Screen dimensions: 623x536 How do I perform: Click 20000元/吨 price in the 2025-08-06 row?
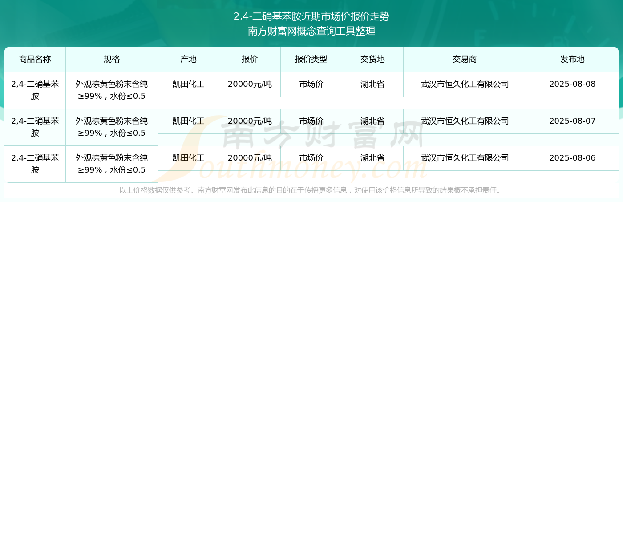click(250, 158)
